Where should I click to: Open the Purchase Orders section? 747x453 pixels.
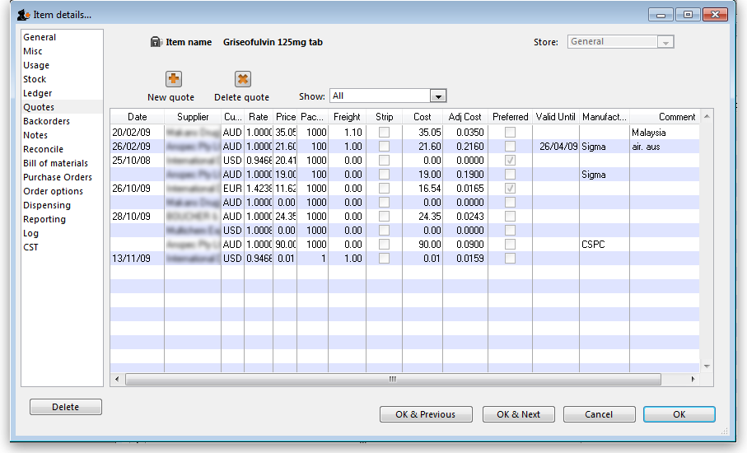58,177
